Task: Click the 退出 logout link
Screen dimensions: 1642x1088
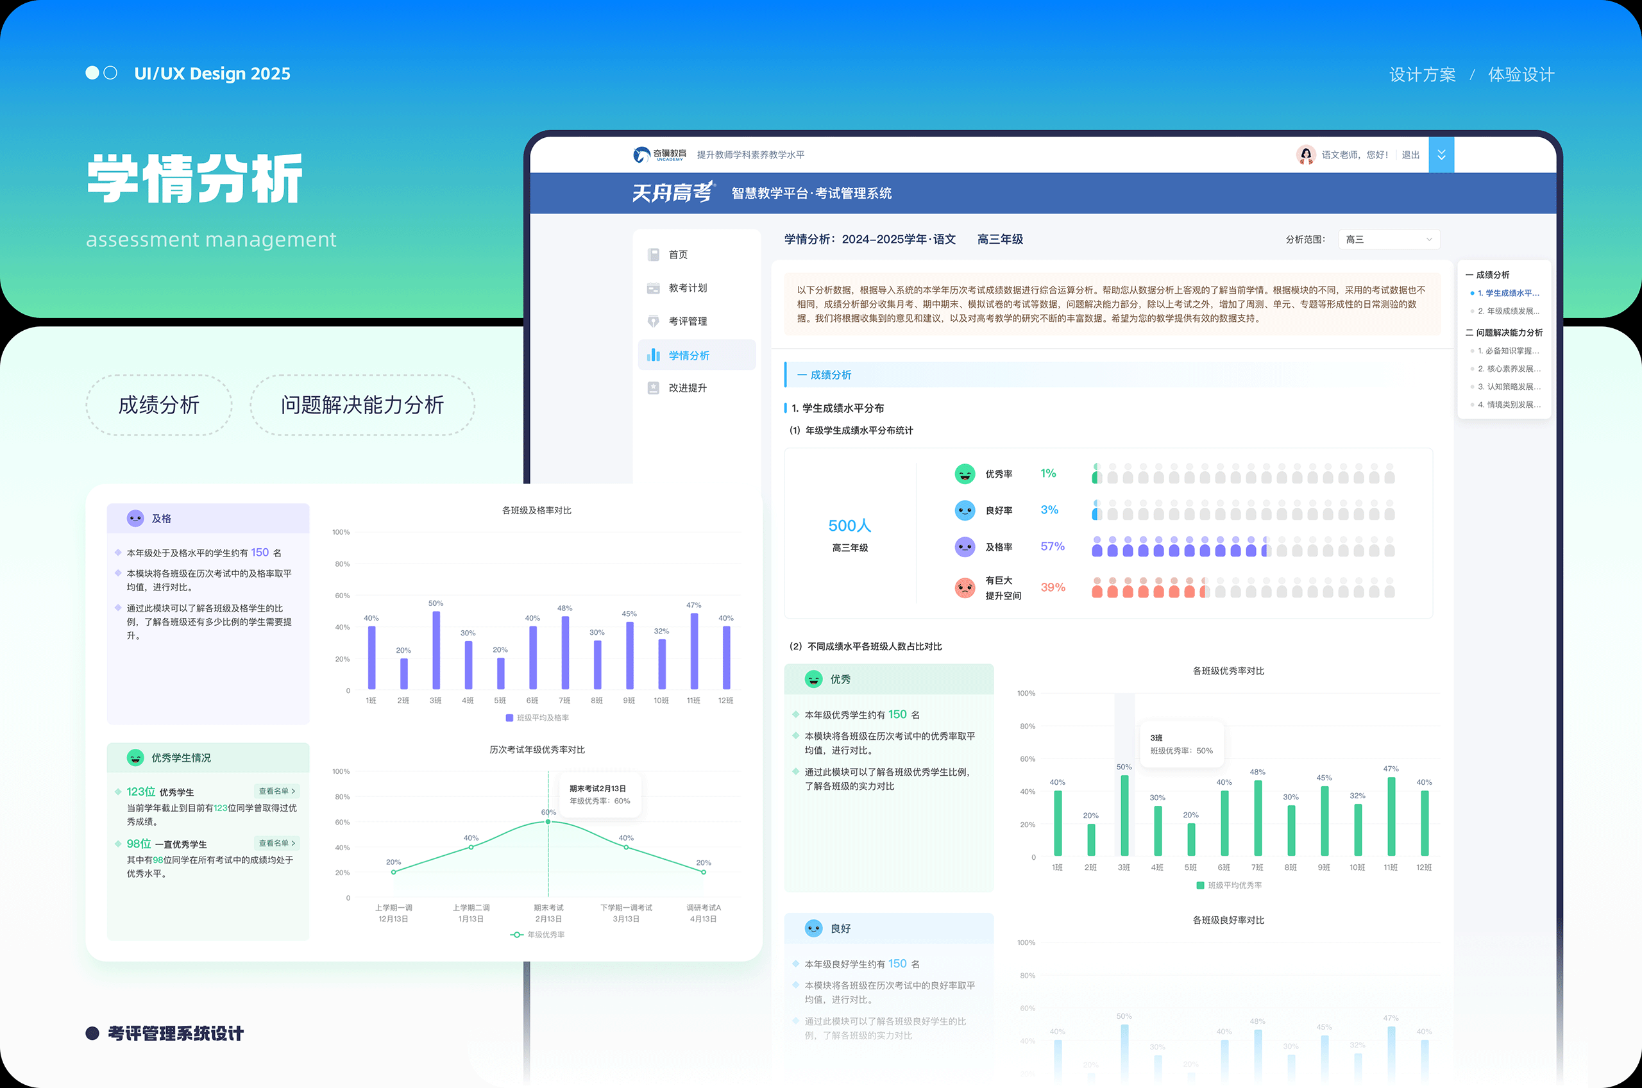Action: [x=1410, y=155]
